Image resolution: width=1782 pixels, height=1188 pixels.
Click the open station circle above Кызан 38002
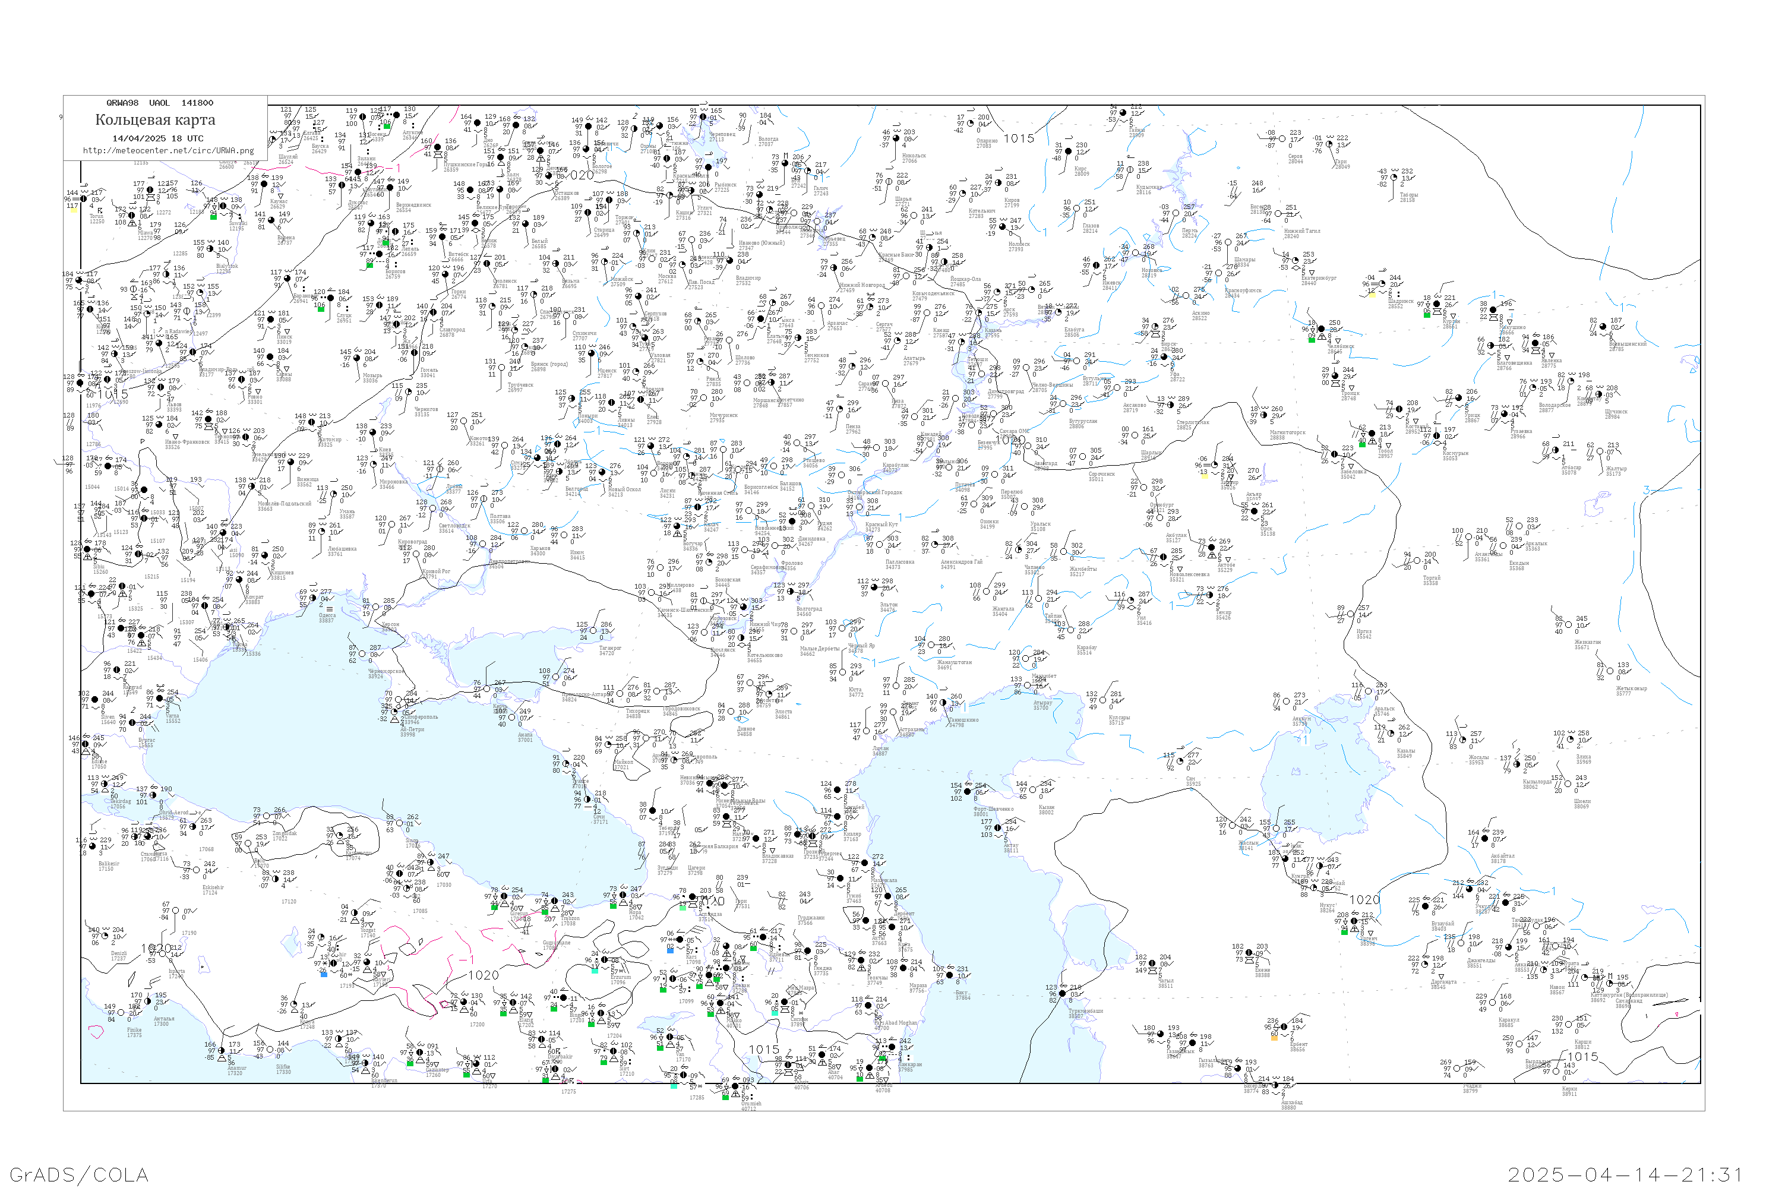click(x=1034, y=790)
